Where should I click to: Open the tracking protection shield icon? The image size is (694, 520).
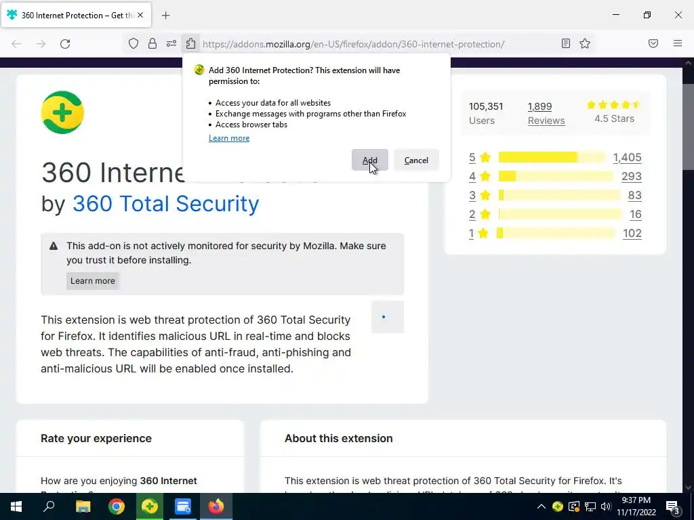click(134, 44)
